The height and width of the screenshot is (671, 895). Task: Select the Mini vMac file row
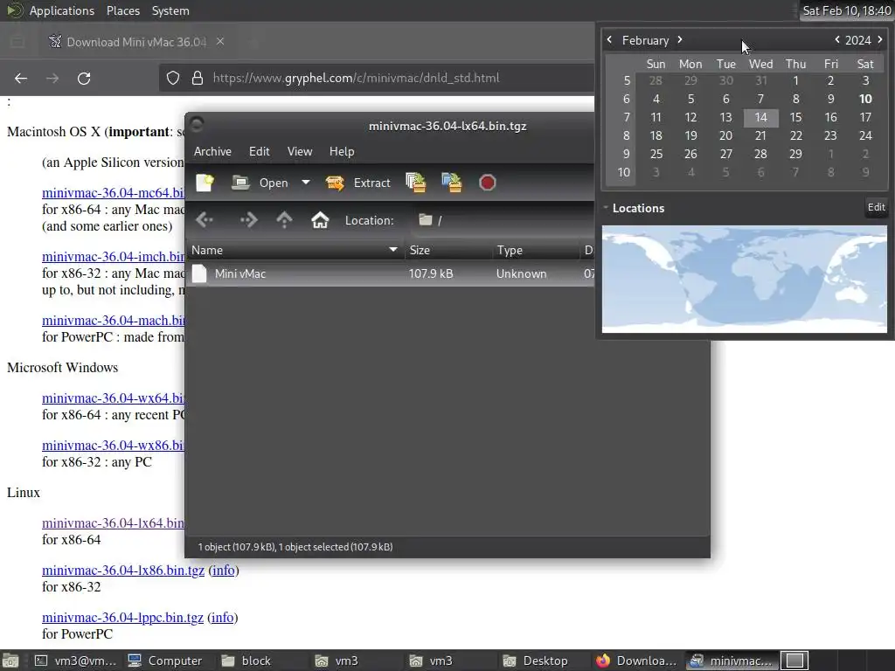coord(391,273)
